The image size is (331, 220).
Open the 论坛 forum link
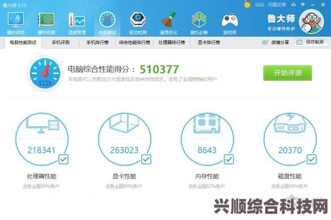tap(260, 5)
